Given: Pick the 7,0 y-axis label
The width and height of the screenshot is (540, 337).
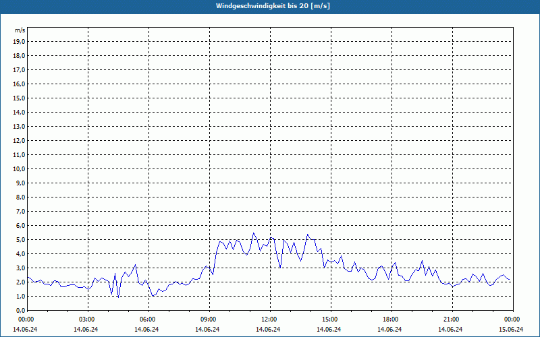Looking at the screenshot, I should [x=20, y=211].
